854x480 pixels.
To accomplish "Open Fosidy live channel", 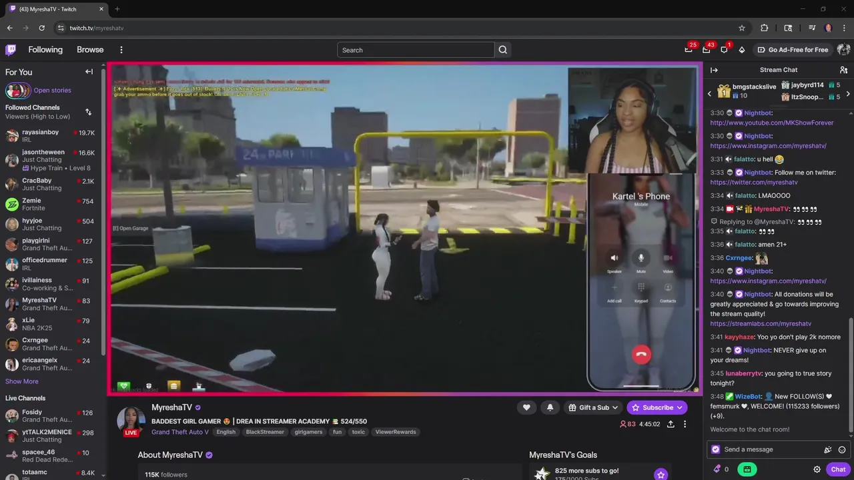I will pos(50,416).
